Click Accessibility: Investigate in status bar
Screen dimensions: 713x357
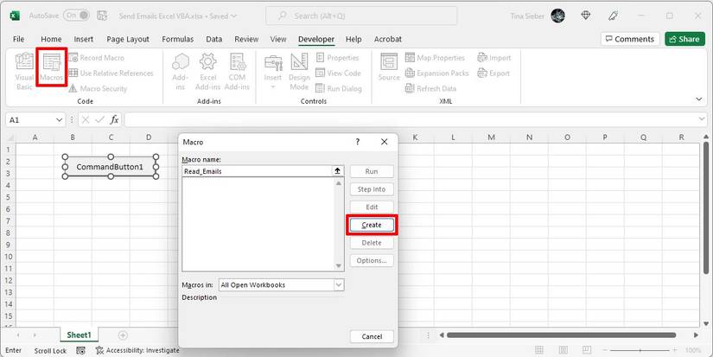coord(137,350)
